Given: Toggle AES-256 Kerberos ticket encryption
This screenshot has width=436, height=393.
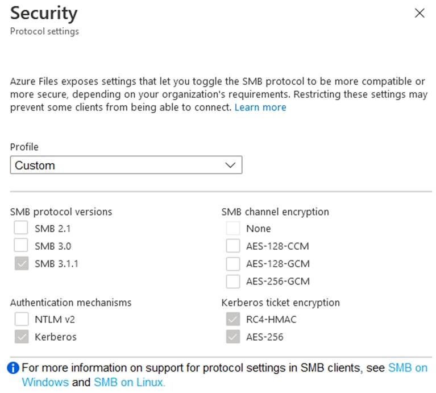Looking at the screenshot, I should pyautogui.click(x=233, y=337).
